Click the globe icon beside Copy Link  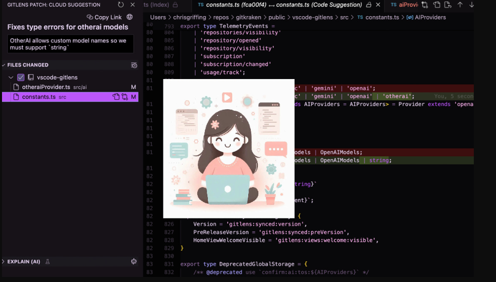[130, 17]
